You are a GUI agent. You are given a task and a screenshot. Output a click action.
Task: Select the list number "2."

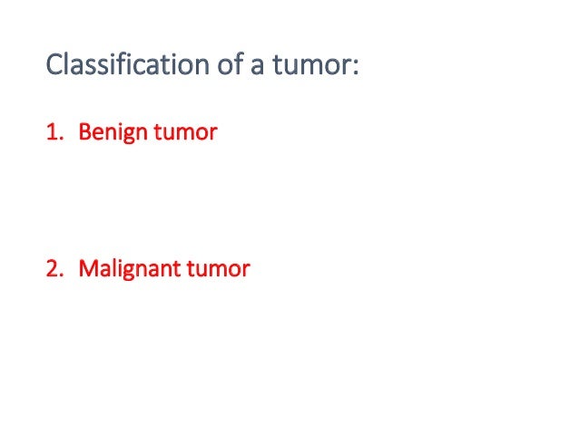click(54, 268)
